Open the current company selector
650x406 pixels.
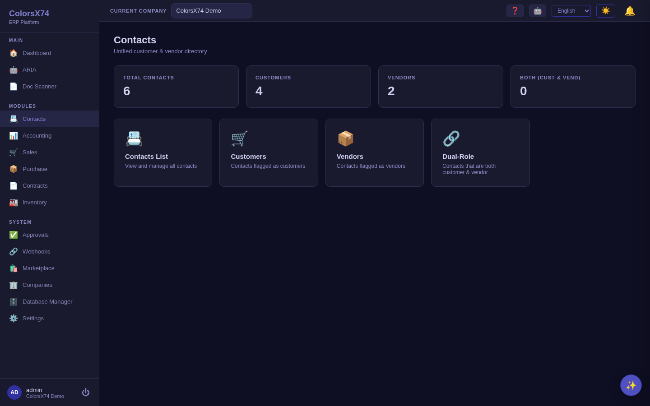(212, 11)
